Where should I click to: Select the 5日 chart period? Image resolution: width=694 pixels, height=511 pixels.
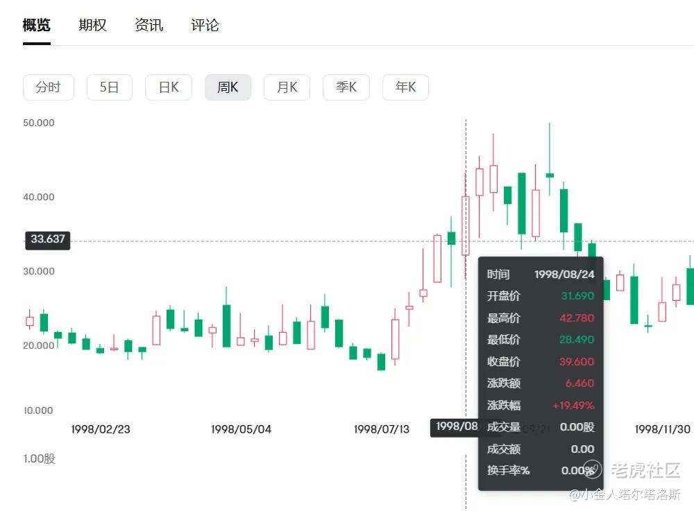click(x=110, y=87)
